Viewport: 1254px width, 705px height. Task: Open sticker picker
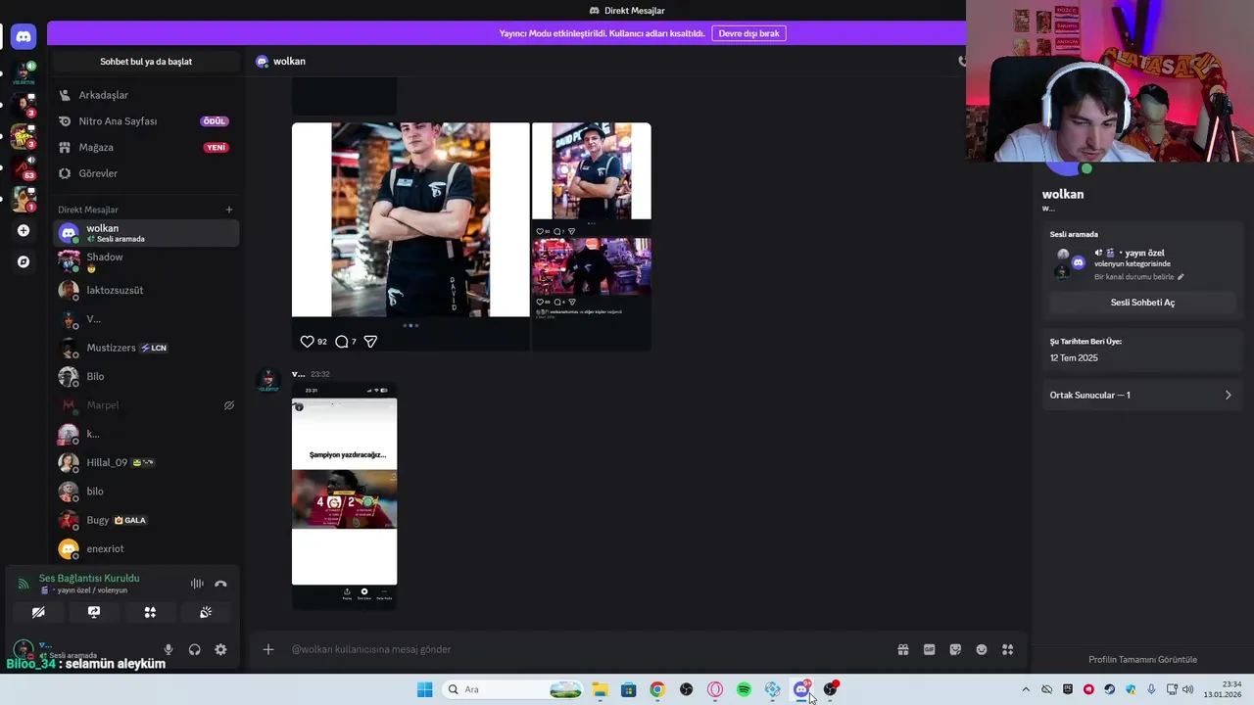pyautogui.click(x=955, y=649)
